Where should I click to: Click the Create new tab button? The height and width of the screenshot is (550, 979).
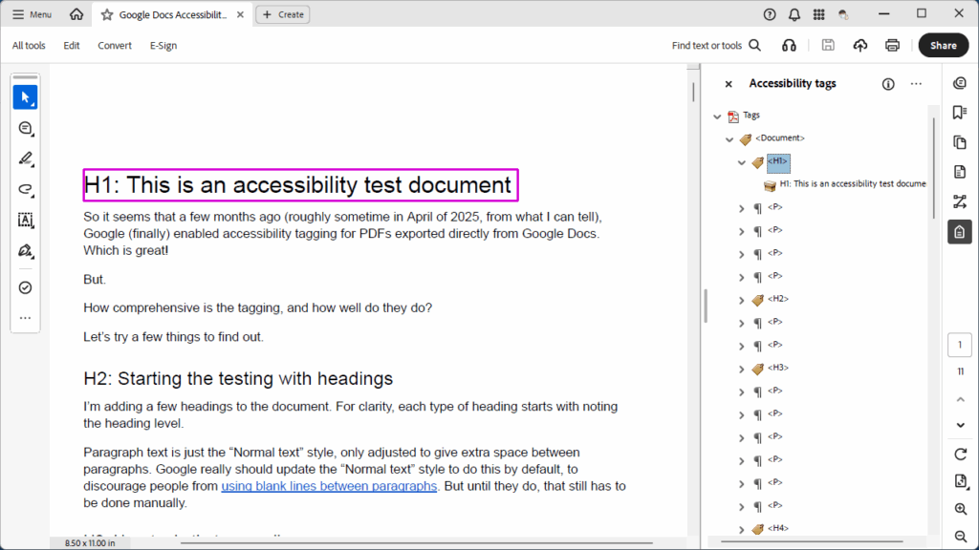(x=283, y=14)
